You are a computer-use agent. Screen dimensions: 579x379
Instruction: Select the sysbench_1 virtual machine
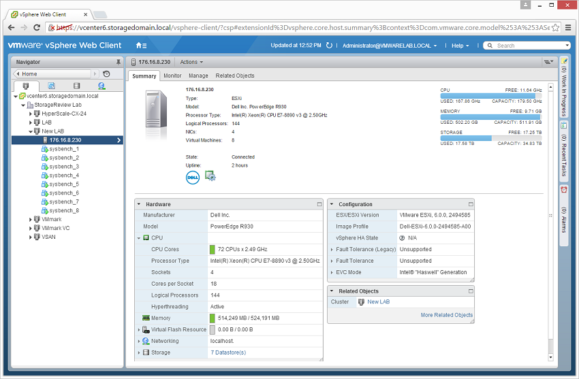point(64,149)
